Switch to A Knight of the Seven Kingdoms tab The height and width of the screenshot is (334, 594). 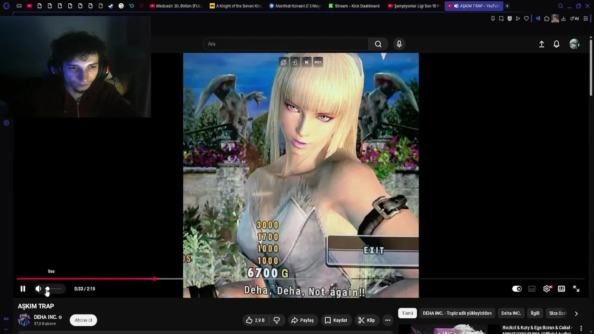[x=236, y=6]
